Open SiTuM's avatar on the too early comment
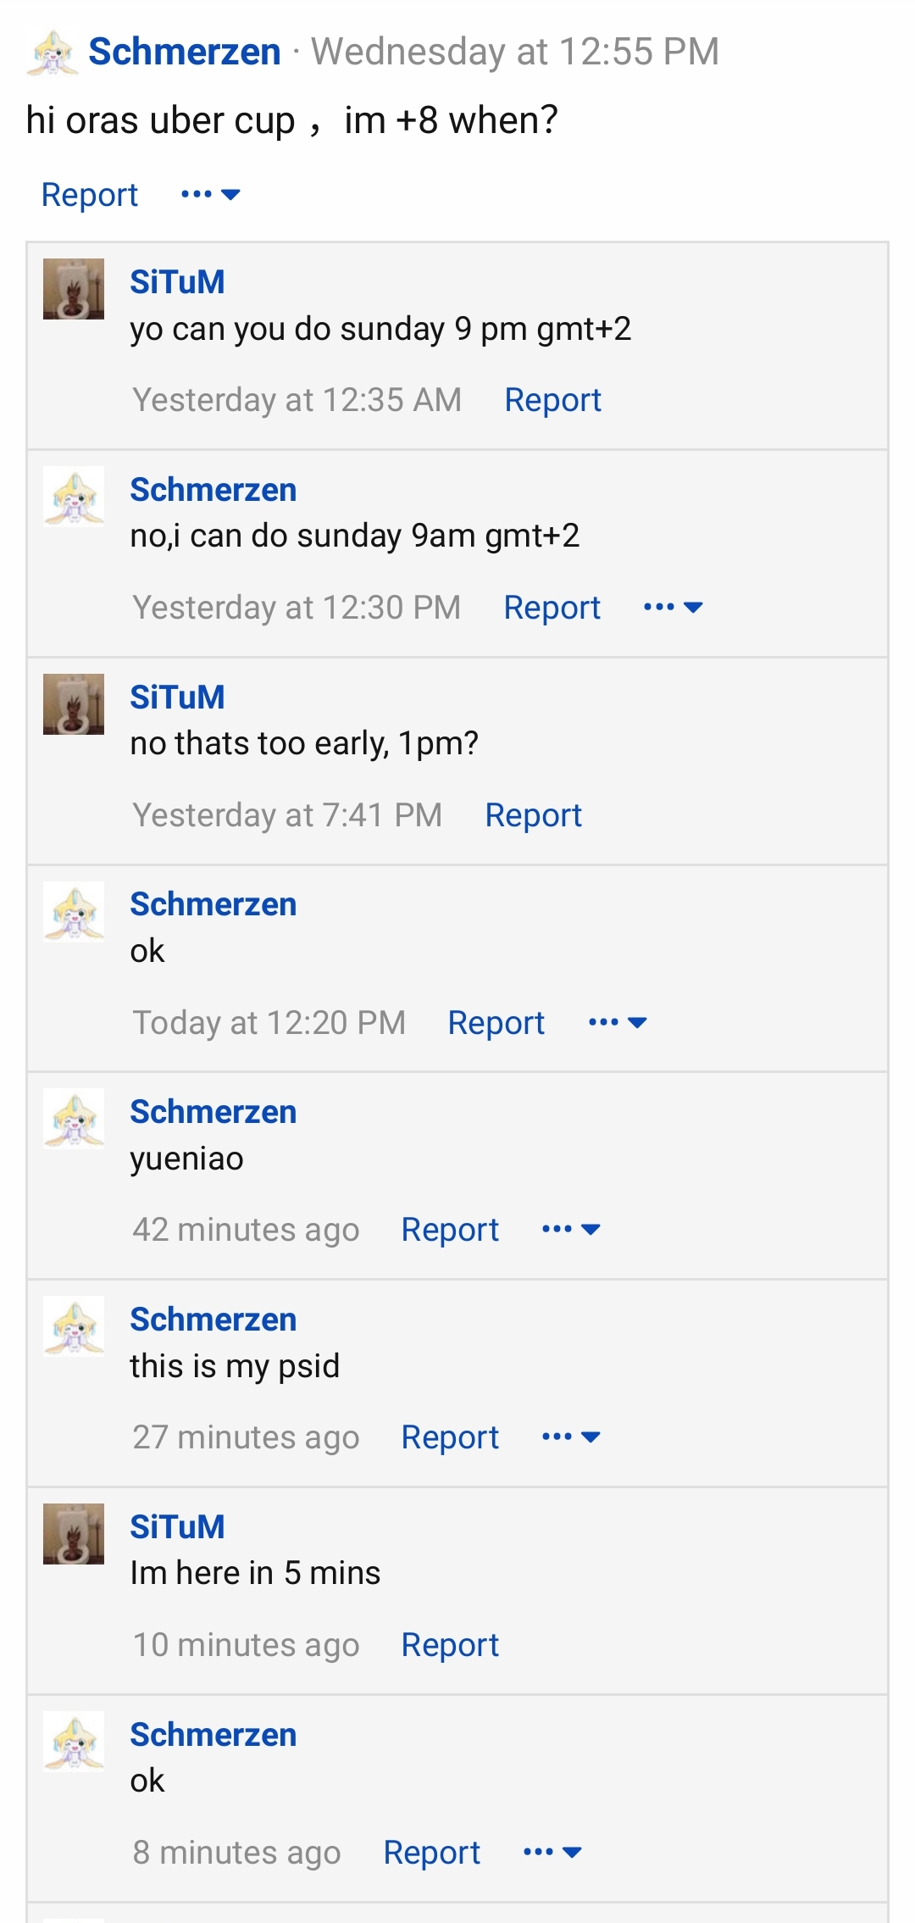 74,704
